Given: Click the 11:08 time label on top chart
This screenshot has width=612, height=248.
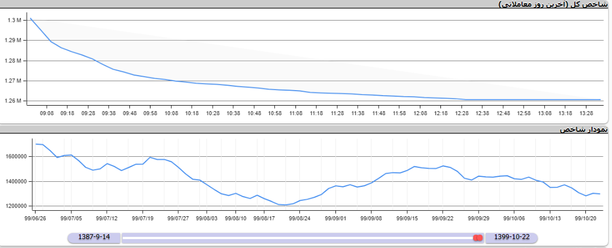Looking at the screenshot, I should (x=295, y=113).
